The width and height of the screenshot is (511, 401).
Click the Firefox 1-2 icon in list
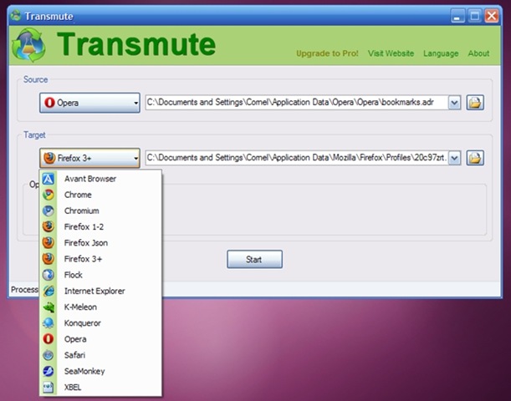pyautogui.click(x=49, y=226)
